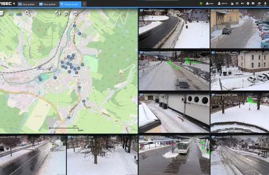Open the map search magnifier

(x=28, y=13)
